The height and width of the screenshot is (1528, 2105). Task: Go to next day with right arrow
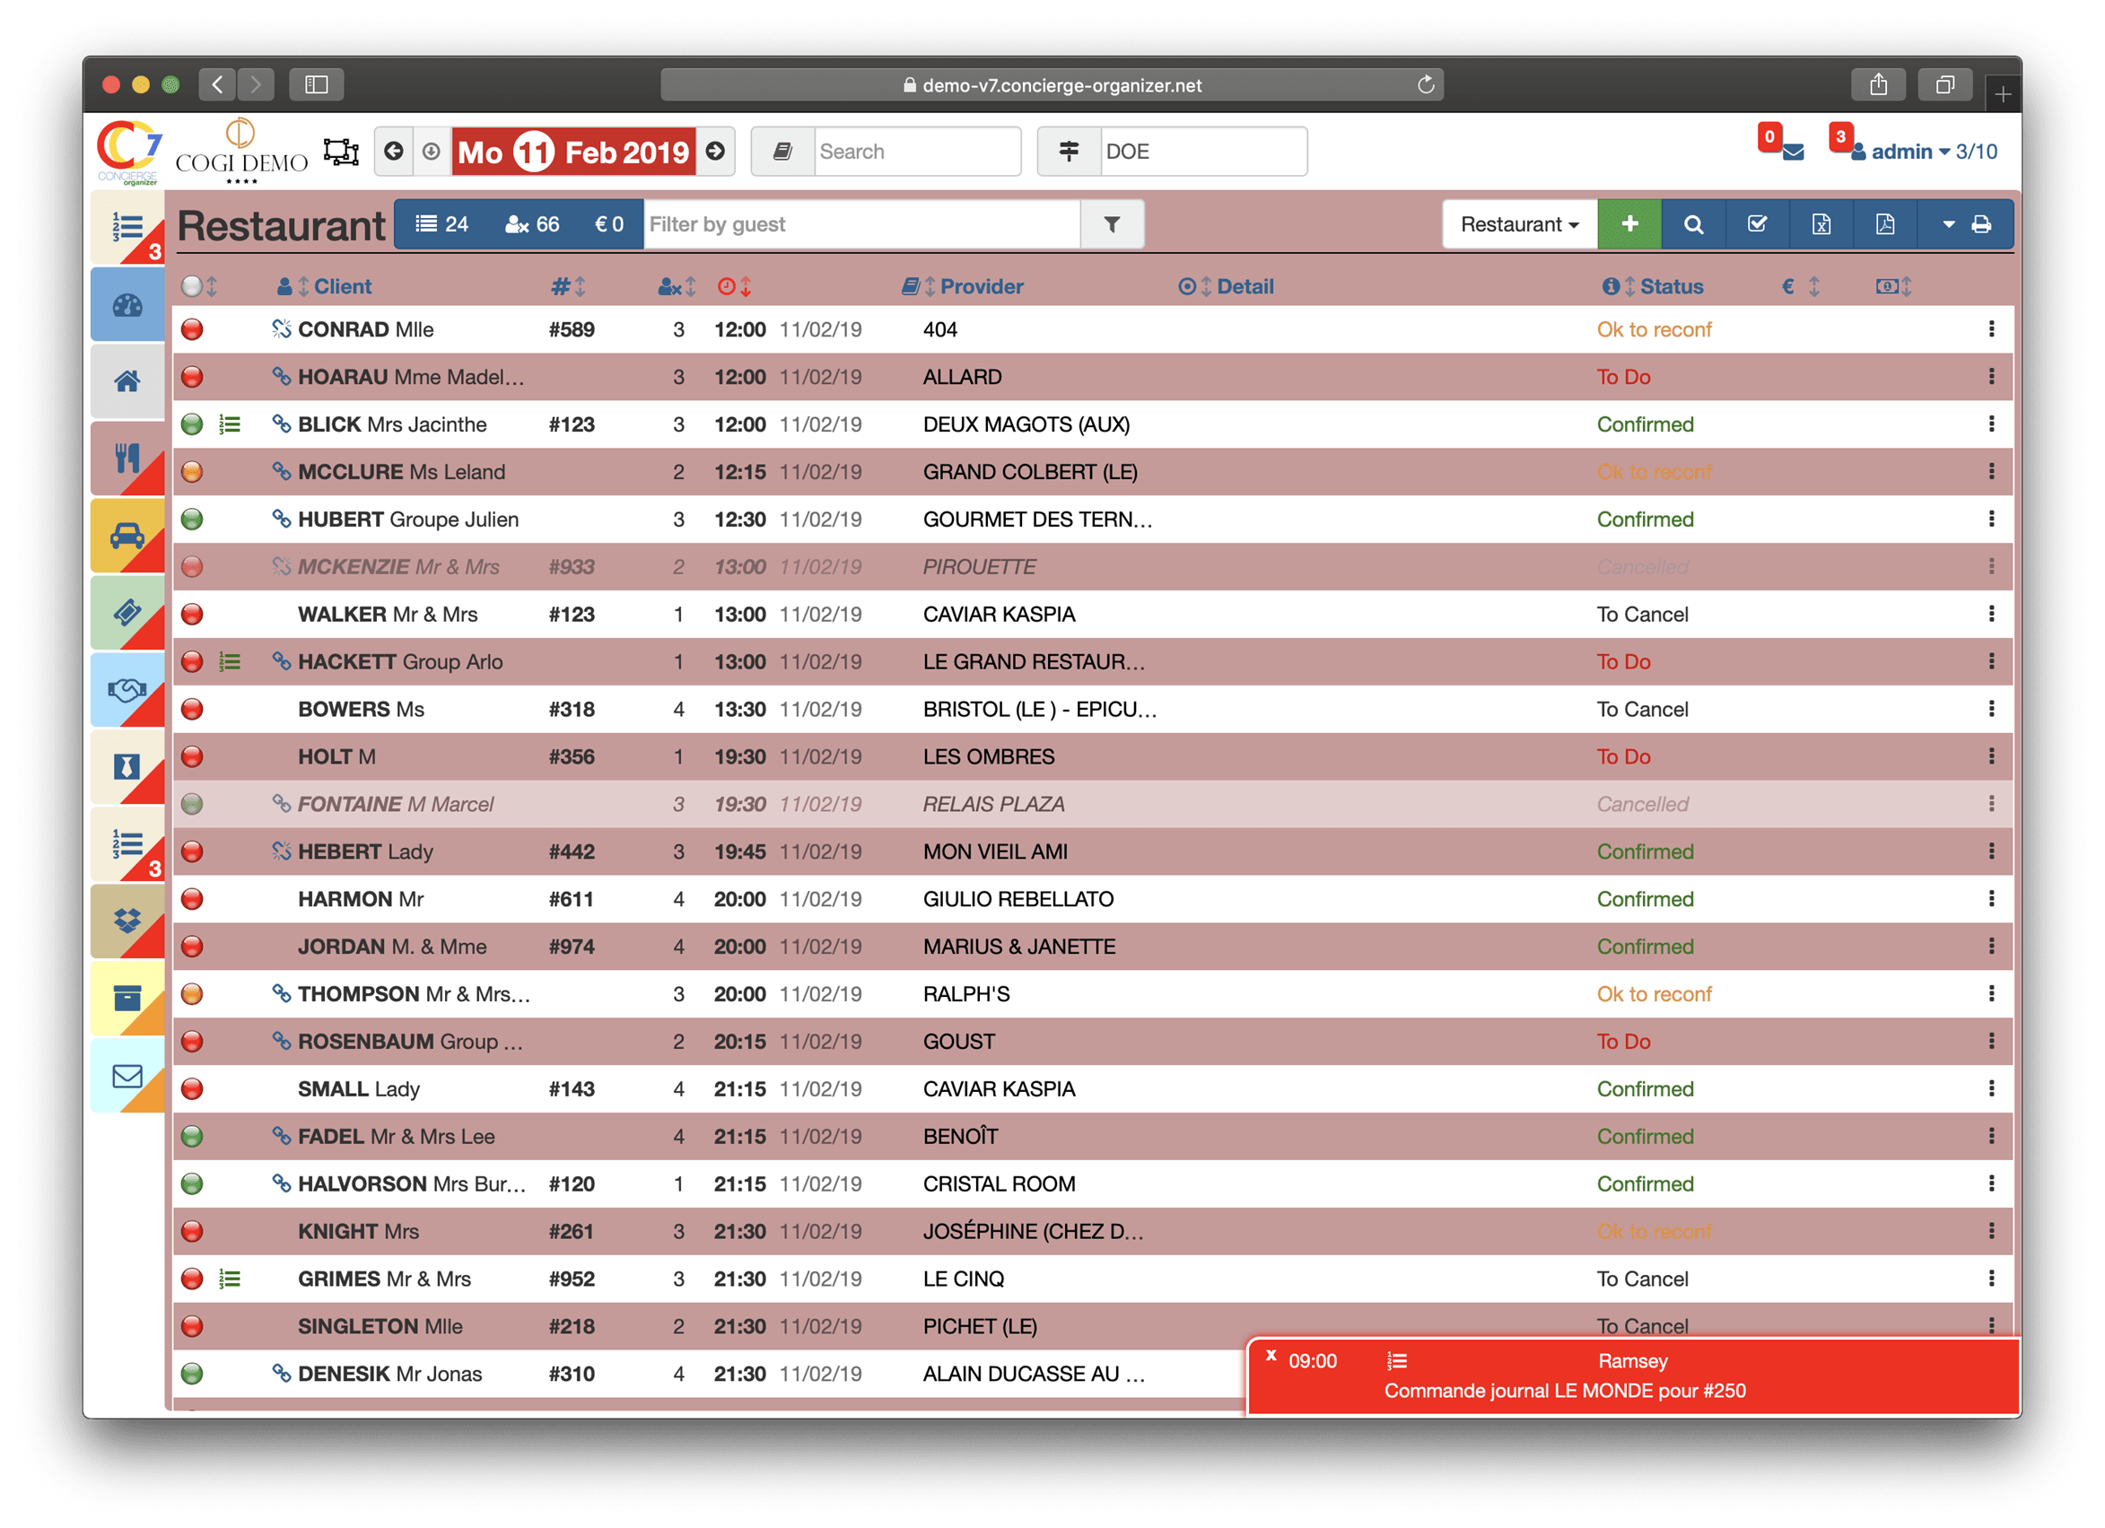pos(716,152)
